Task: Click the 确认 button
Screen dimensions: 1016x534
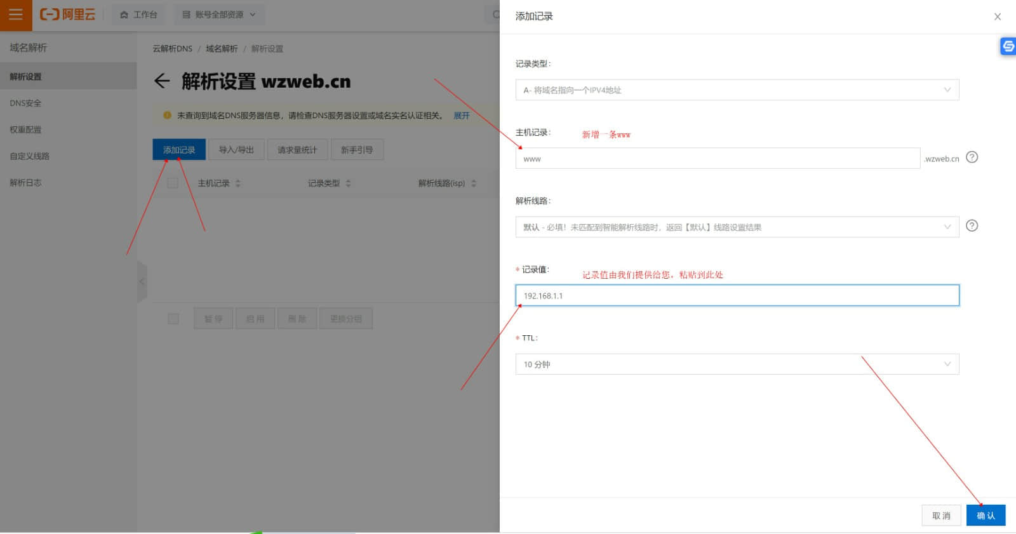Action: point(986,516)
